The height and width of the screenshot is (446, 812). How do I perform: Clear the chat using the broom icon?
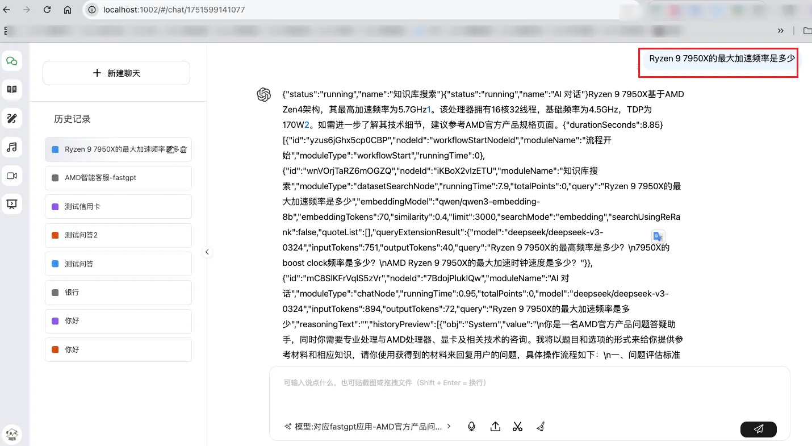point(540,426)
